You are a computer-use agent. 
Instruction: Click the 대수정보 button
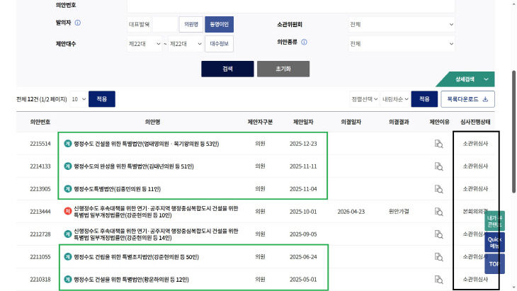[x=220, y=44]
